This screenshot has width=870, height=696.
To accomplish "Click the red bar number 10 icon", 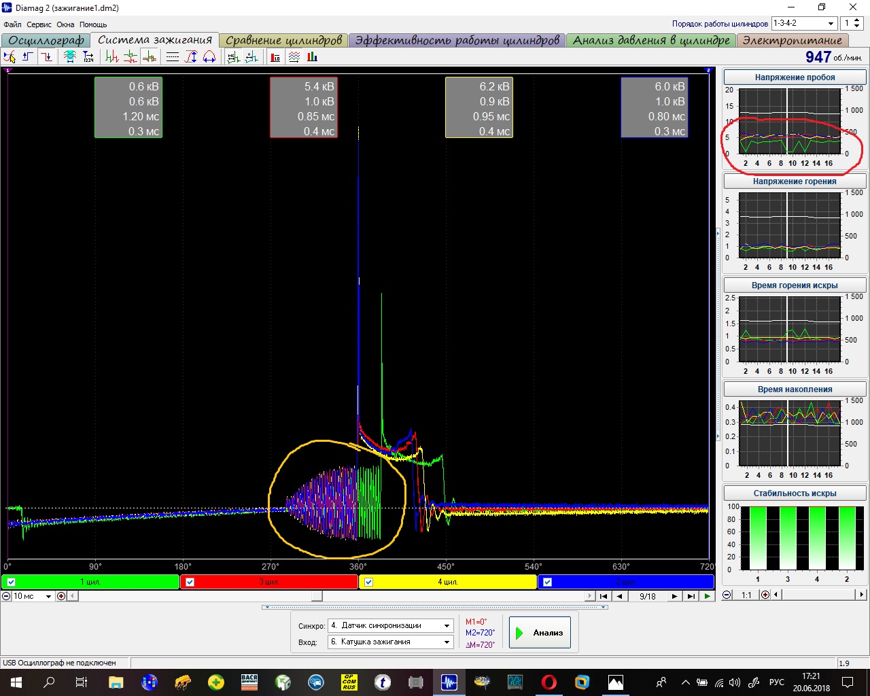I will pyautogui.click(x=275, y=57).
